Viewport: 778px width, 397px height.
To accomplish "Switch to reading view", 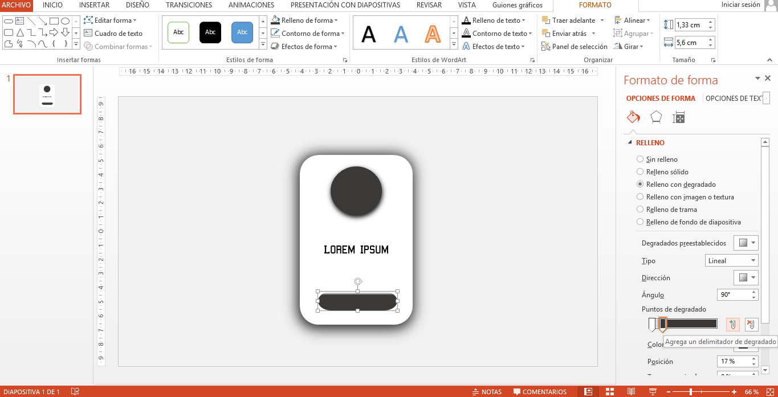I will click(x=631, y=392).
